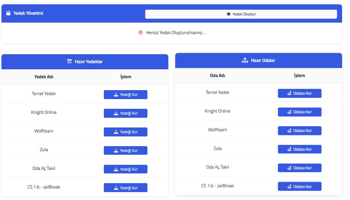Image resolution: width=350 pixels, height=200 pixels.
Task: Click the download icon in Temel Yedek row
Action: [x=116, y=95]
